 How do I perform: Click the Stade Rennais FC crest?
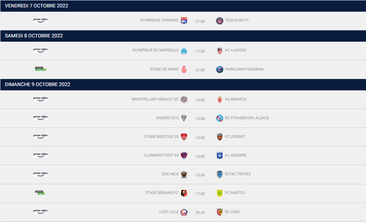click(x=184, y=193)
